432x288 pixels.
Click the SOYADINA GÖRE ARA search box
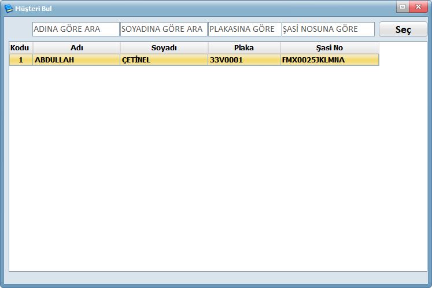coord(164,29)
